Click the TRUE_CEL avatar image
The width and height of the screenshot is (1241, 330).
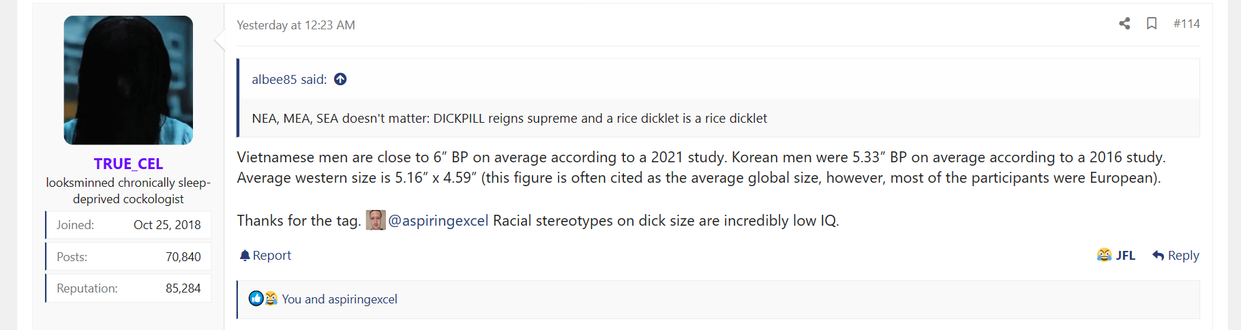128,80
